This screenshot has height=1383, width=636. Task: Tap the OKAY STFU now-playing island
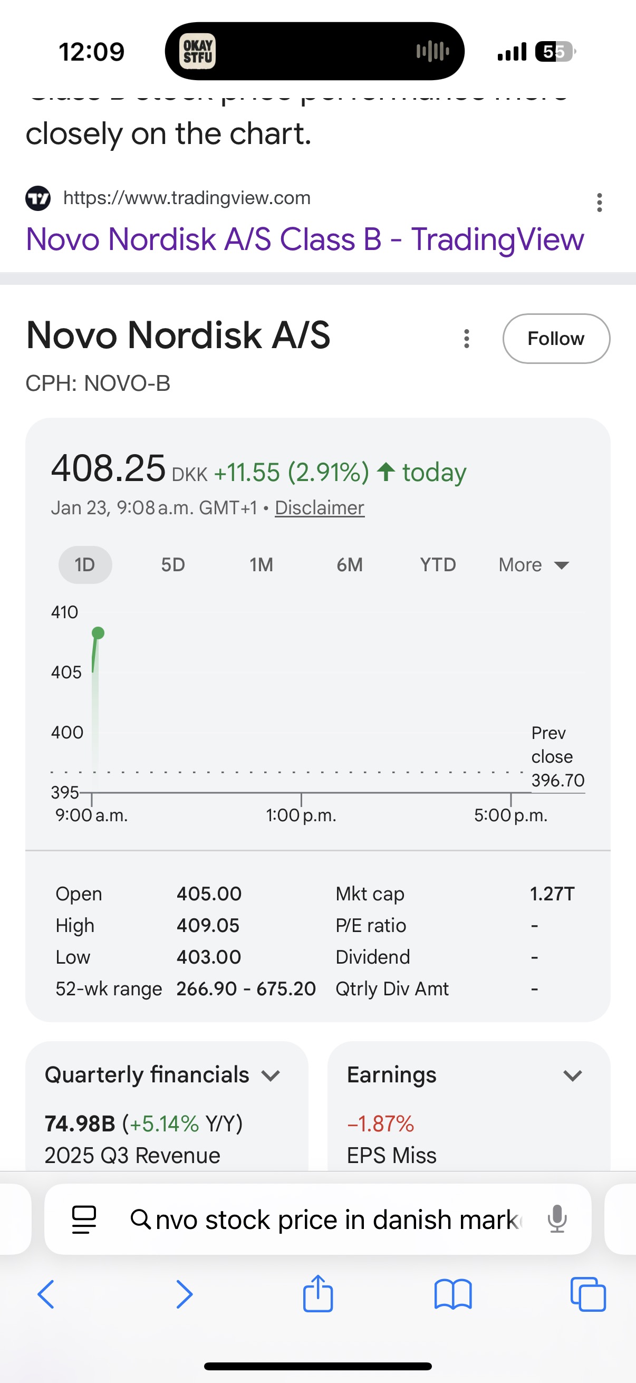(x=314, y=52)
